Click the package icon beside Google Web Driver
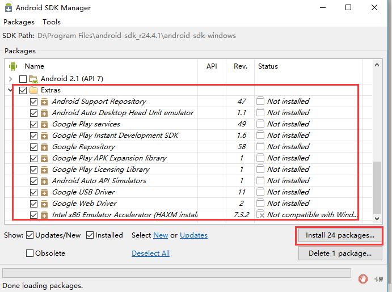This screenshot has height=292, width=392. tap(44, 204)
